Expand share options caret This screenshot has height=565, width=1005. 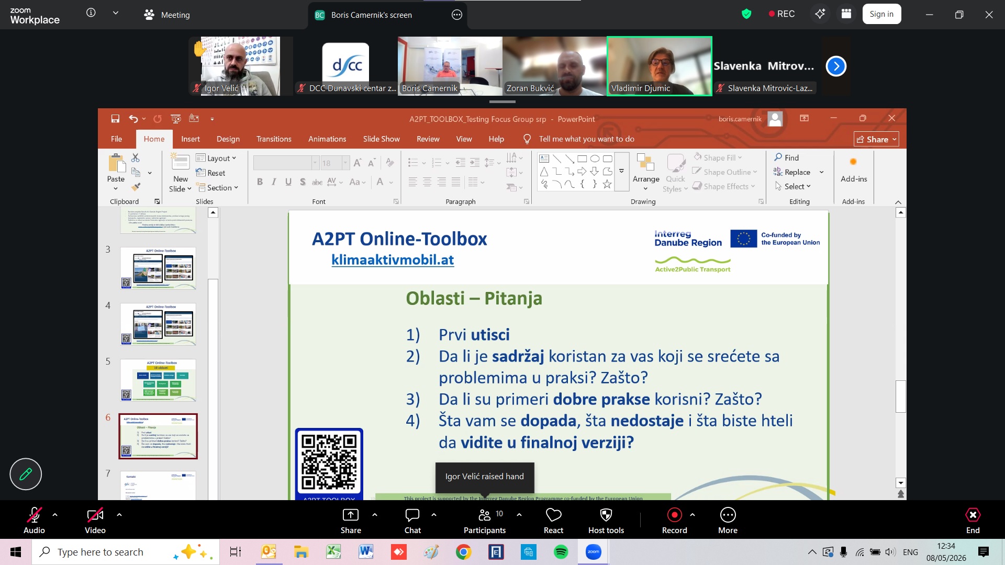375,515
